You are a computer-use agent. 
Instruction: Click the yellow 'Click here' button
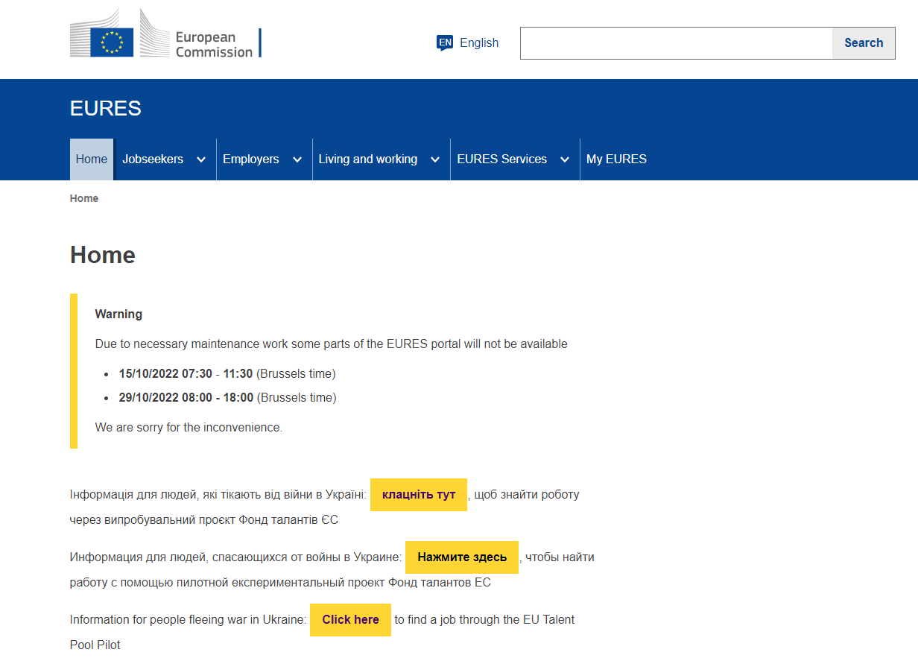(350, 620)
